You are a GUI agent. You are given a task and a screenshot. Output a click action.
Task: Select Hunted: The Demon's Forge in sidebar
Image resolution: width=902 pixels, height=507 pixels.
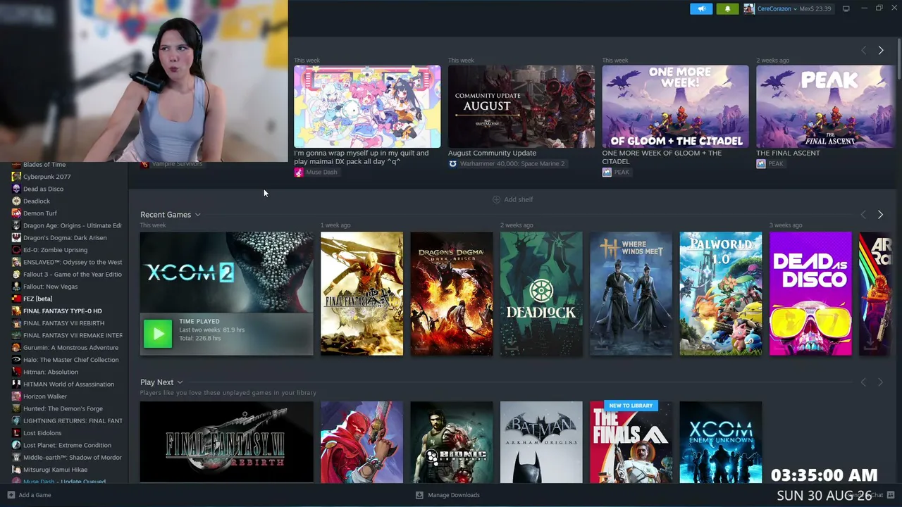tap(63, 408)
